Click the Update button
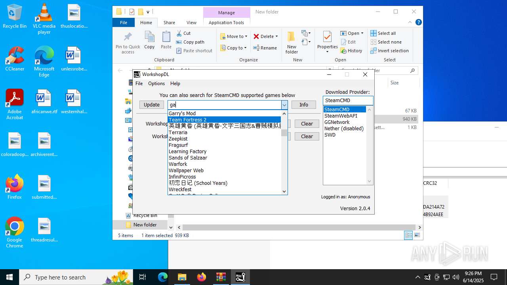 coord(152,105)
